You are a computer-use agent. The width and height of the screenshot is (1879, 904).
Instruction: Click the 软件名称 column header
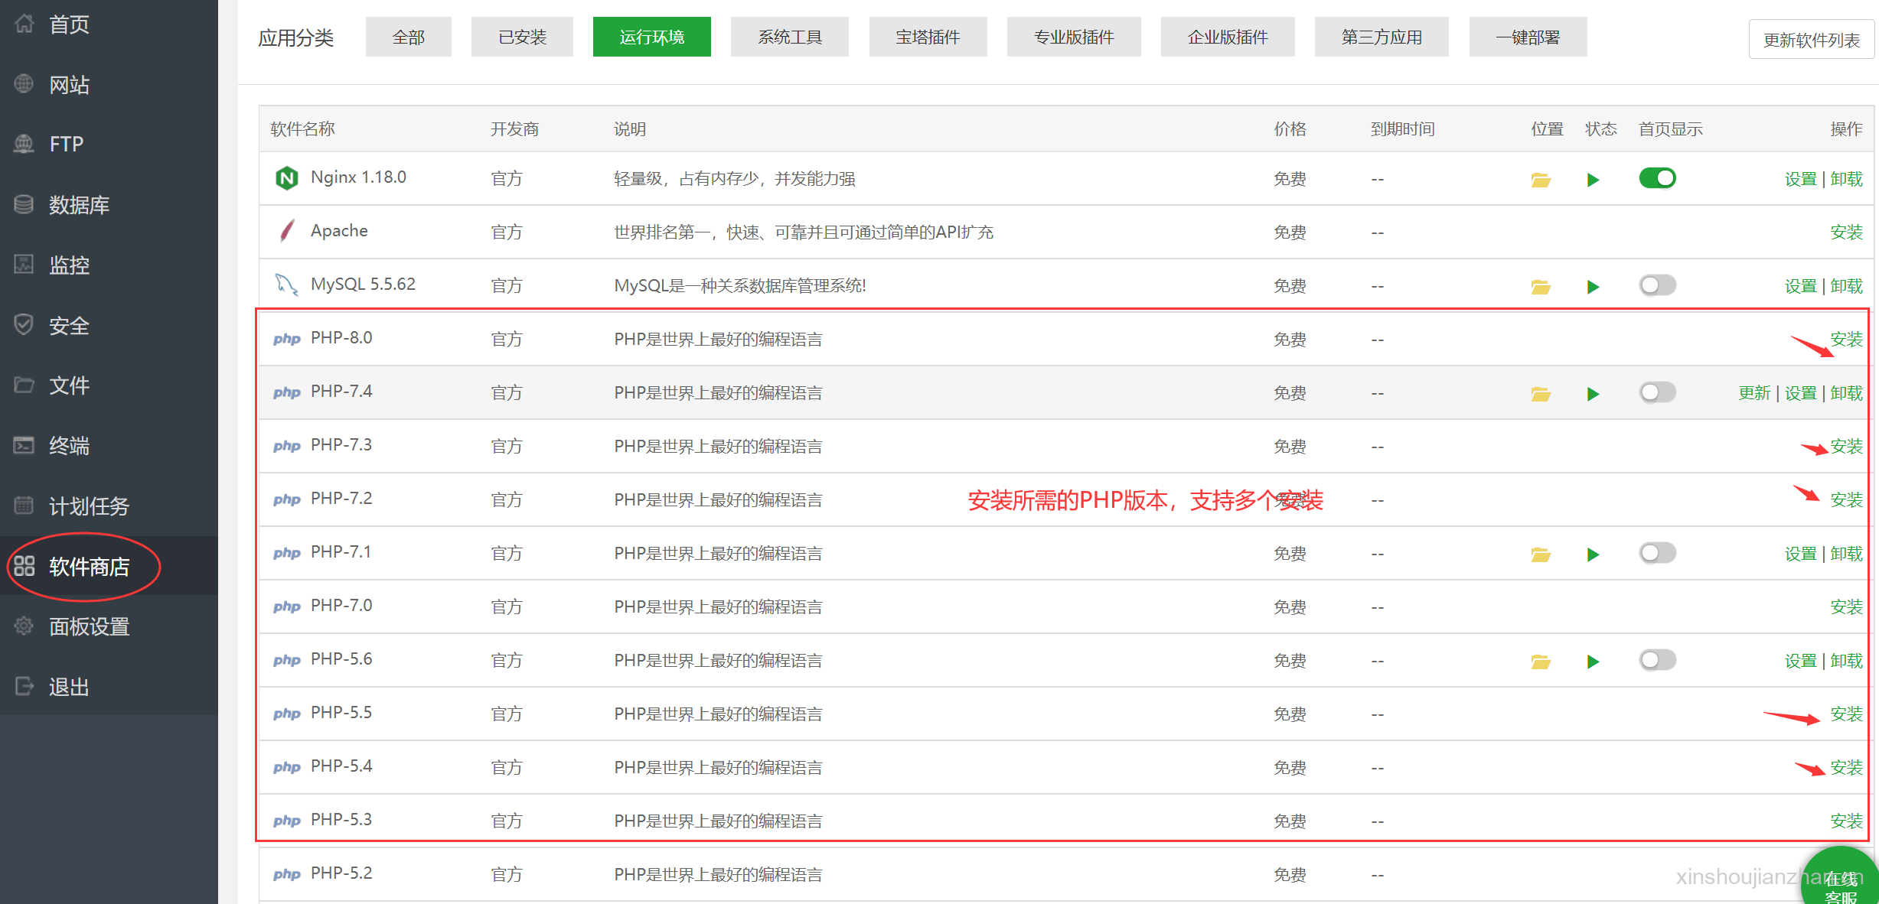click(x=303, y=128)
